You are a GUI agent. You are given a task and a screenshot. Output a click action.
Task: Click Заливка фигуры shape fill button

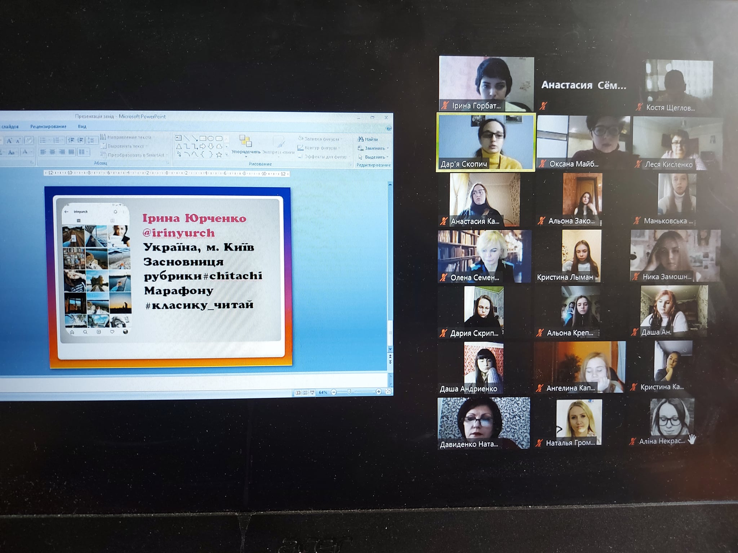(x=319, y=139)
